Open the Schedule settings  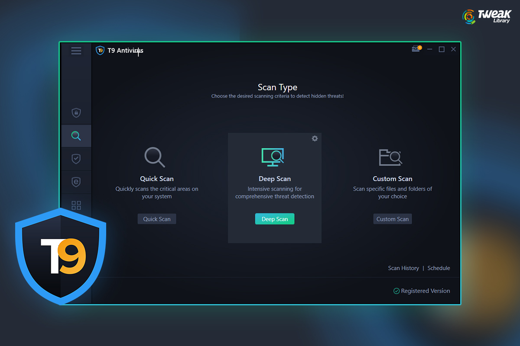coord(438,268)
